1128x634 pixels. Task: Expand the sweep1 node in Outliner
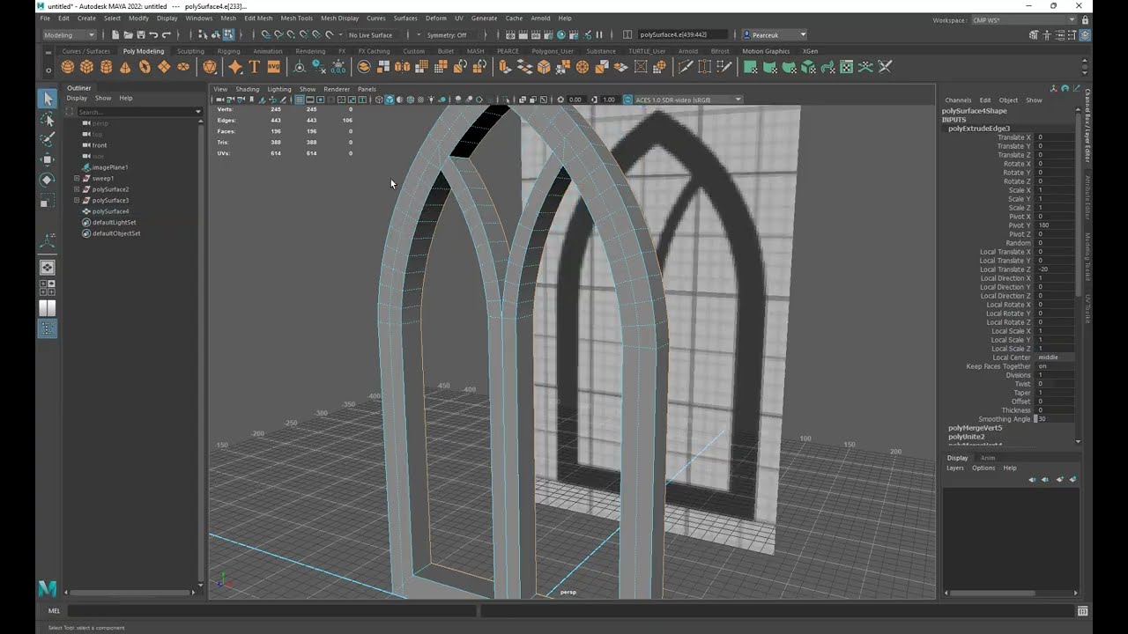coord(77,178)
